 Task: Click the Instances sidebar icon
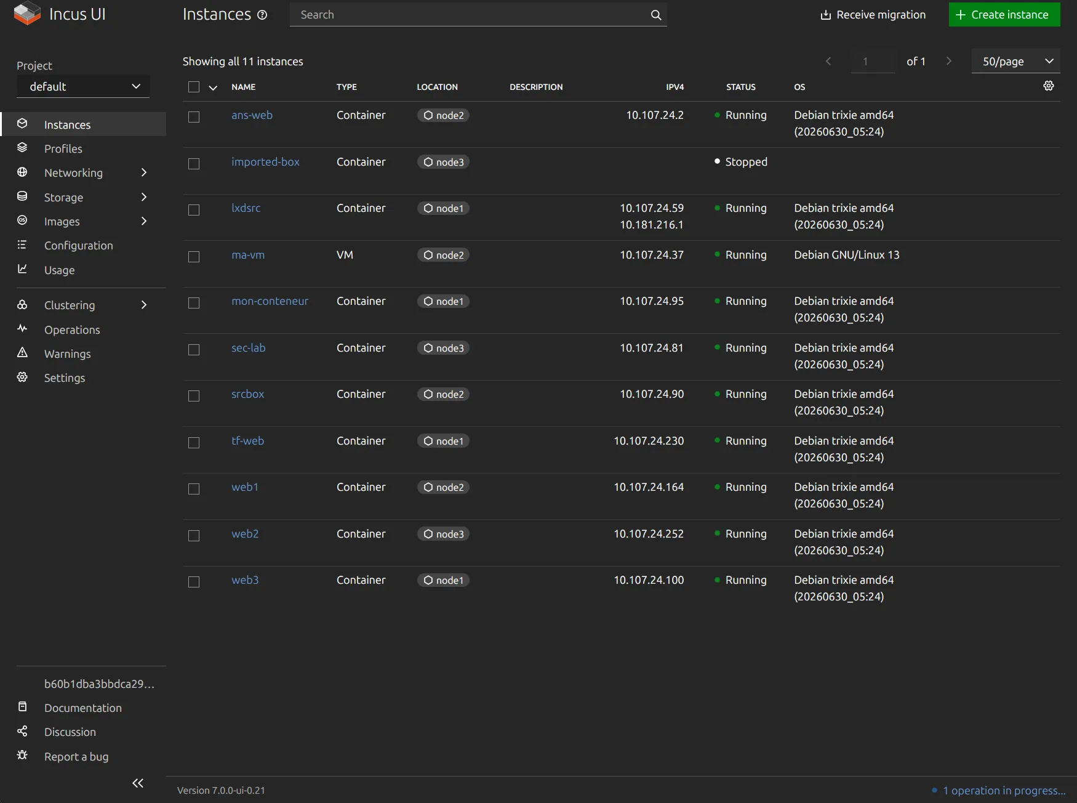22,123
